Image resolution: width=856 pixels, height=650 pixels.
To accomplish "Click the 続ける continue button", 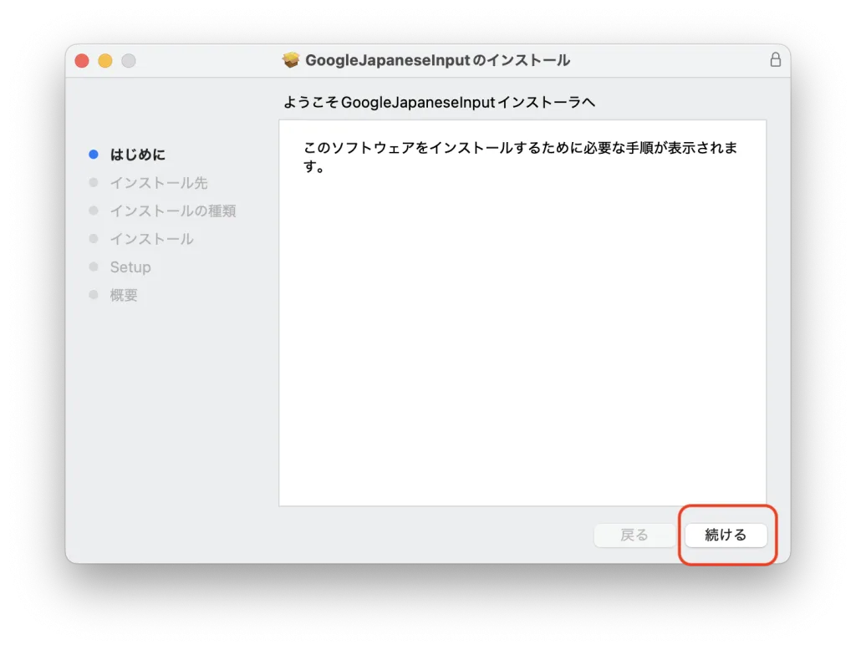I will click(726, 535).
